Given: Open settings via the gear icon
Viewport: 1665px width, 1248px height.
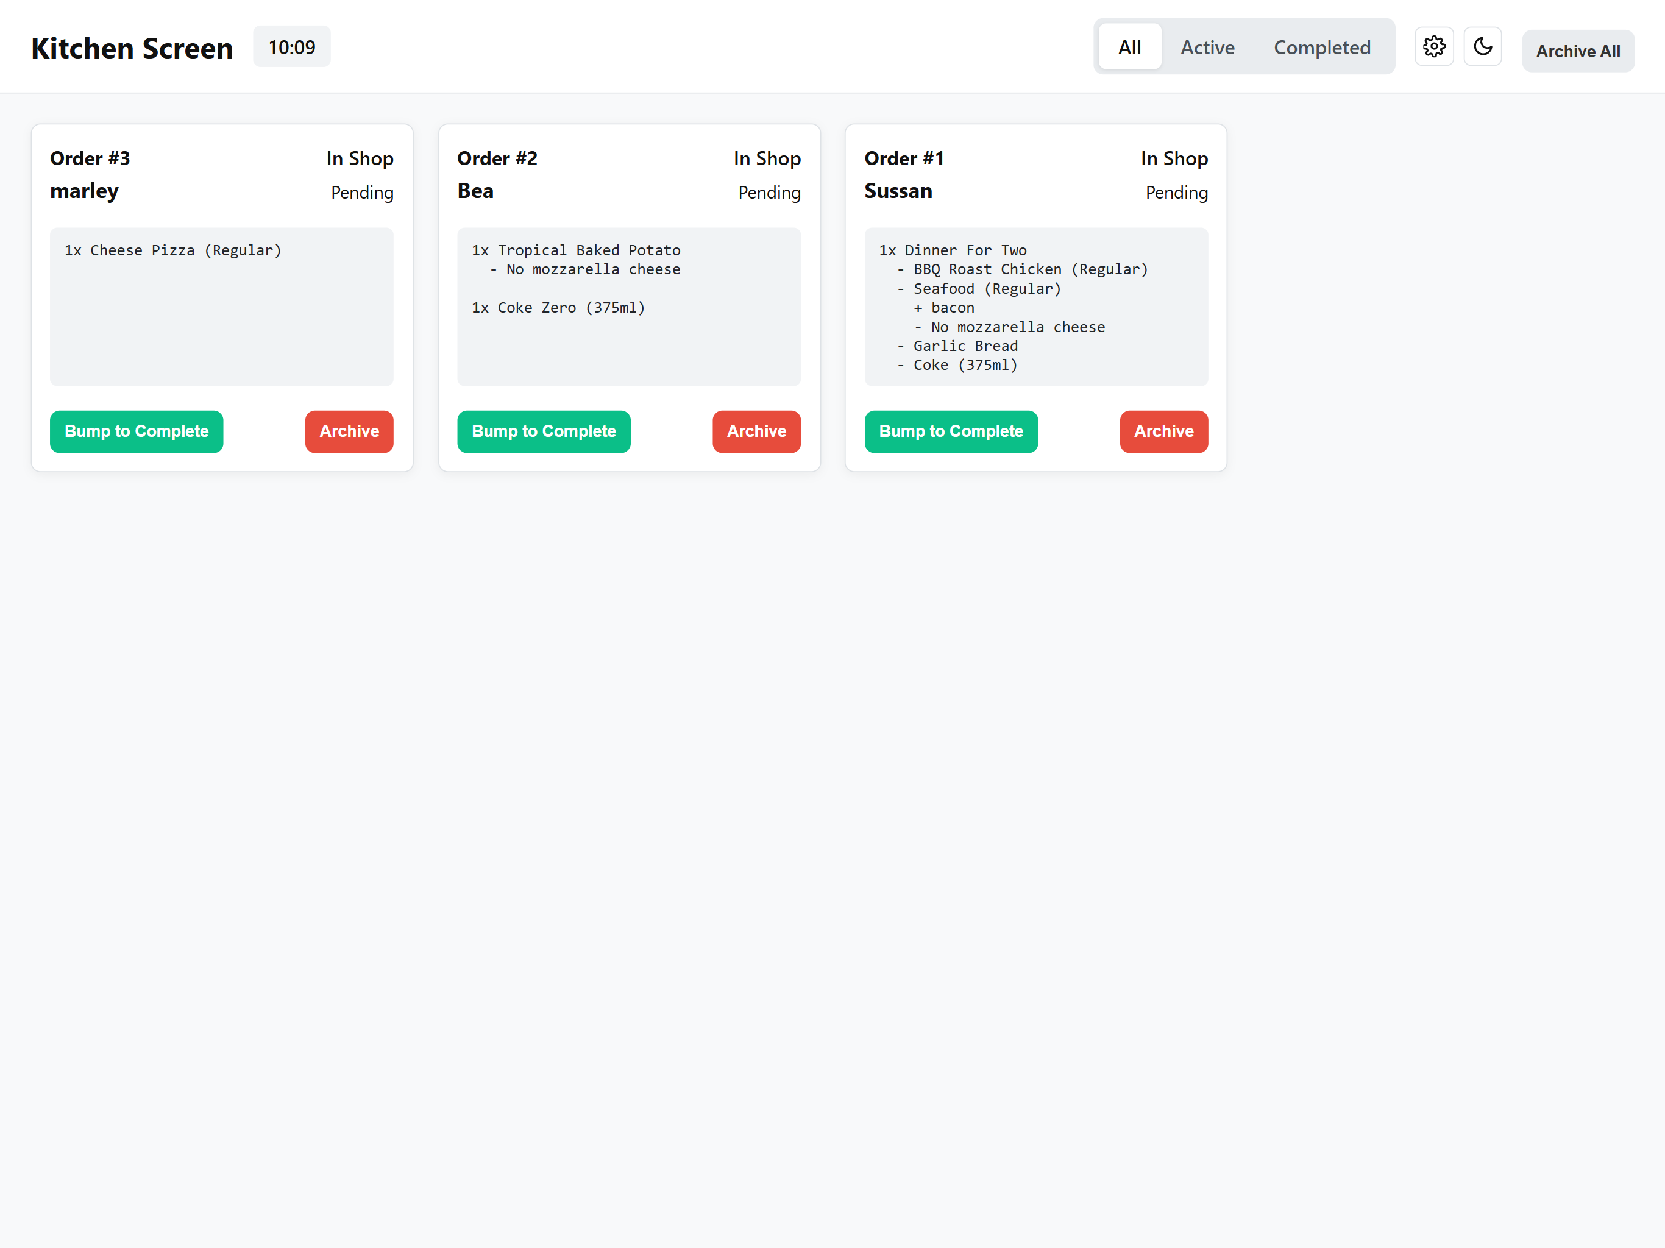Looking at the screenshot, I should [1433, 47].
